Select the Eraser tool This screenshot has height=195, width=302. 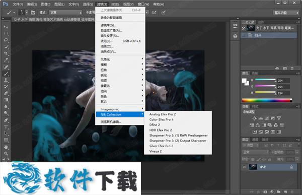point(6,93)
